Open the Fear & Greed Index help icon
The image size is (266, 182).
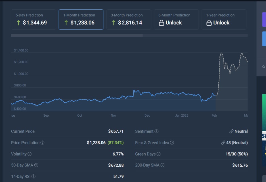pyautogui.click(x=172, y=143)
